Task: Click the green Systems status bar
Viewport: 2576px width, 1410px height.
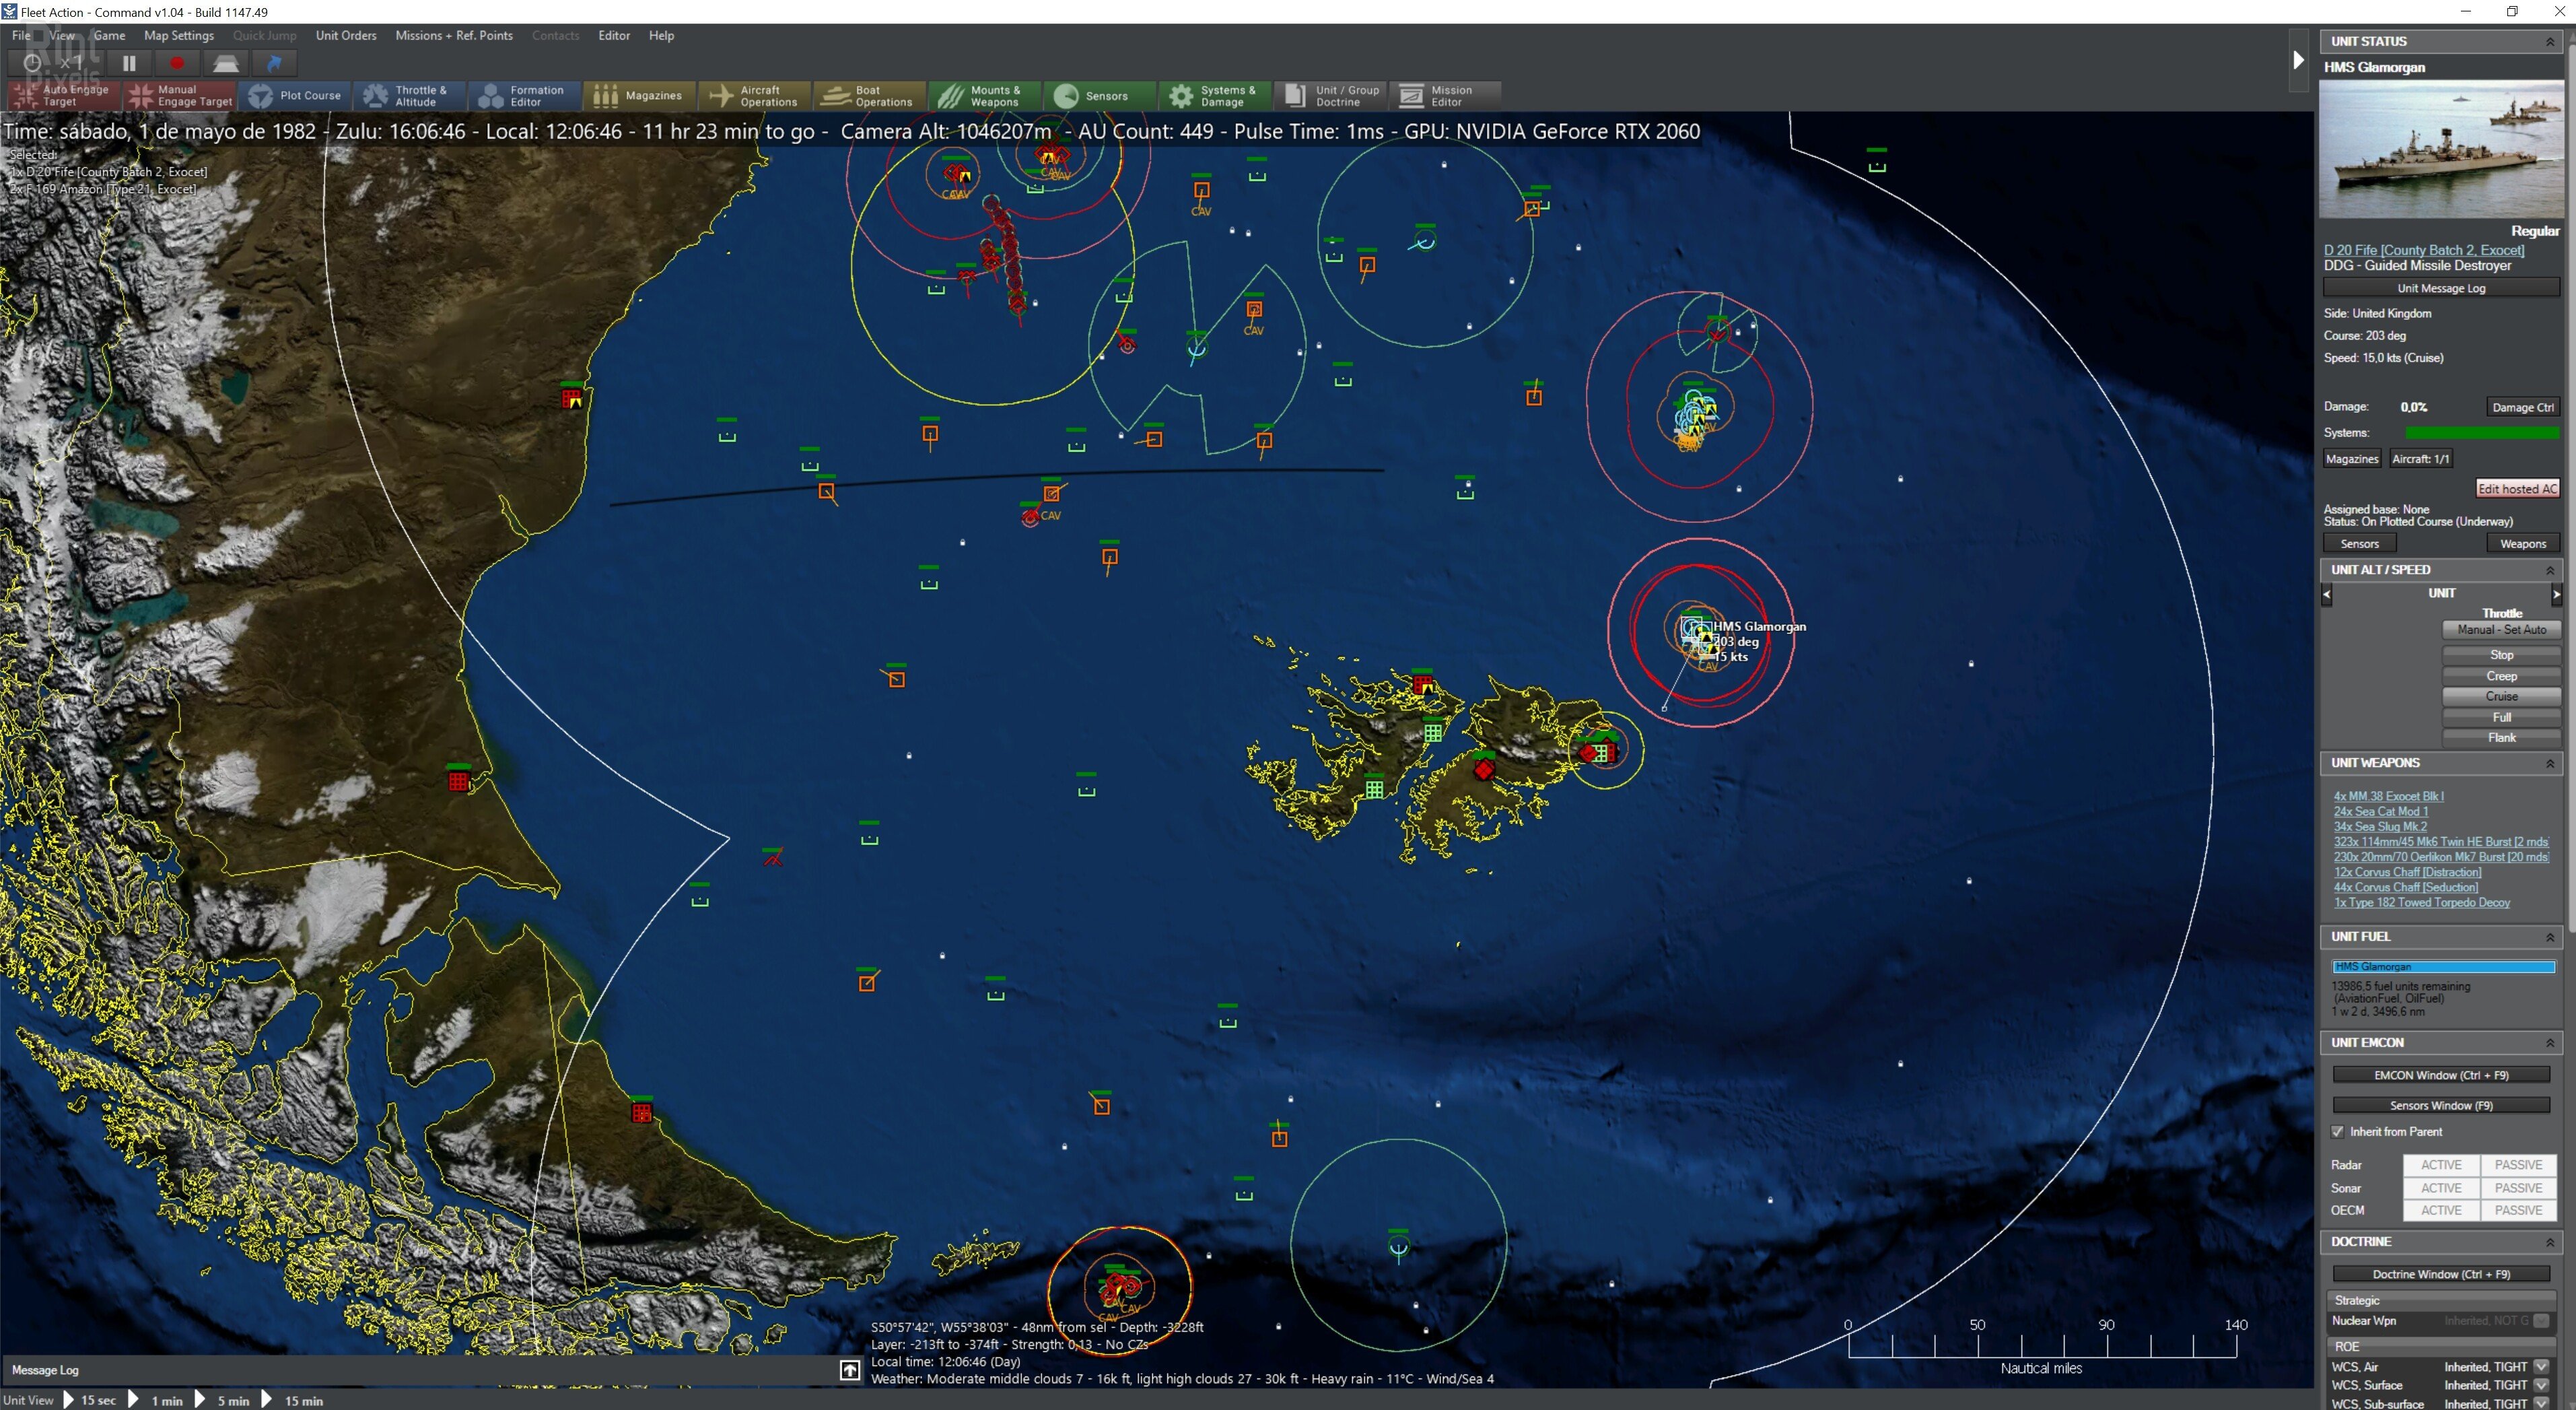Action: [2482, 432]
